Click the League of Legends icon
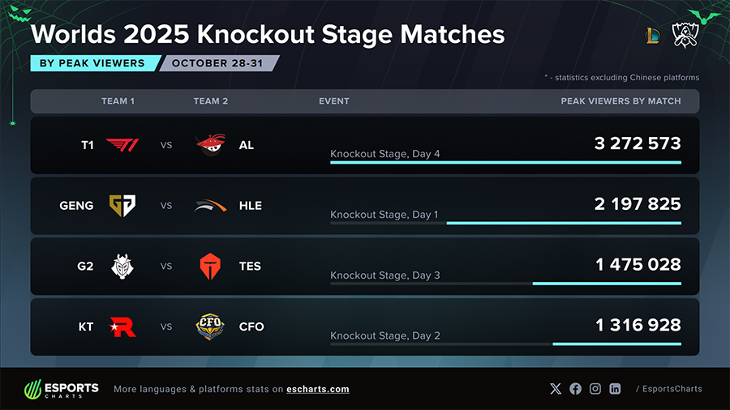 tap(652, 35)
